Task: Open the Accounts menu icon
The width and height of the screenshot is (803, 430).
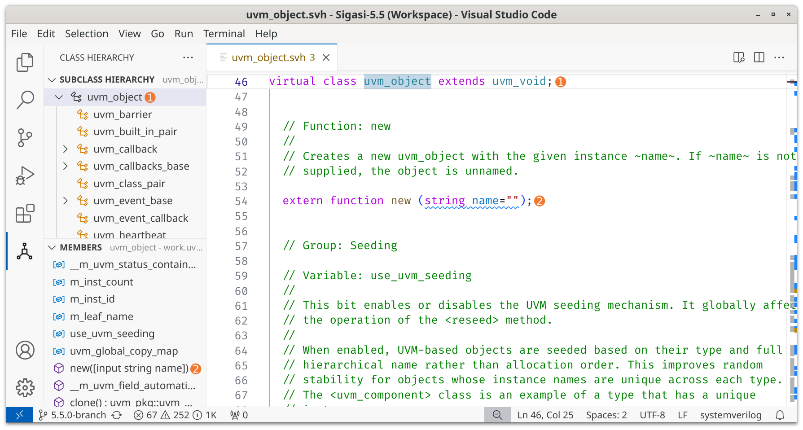Action: click(x=25, y=350)
